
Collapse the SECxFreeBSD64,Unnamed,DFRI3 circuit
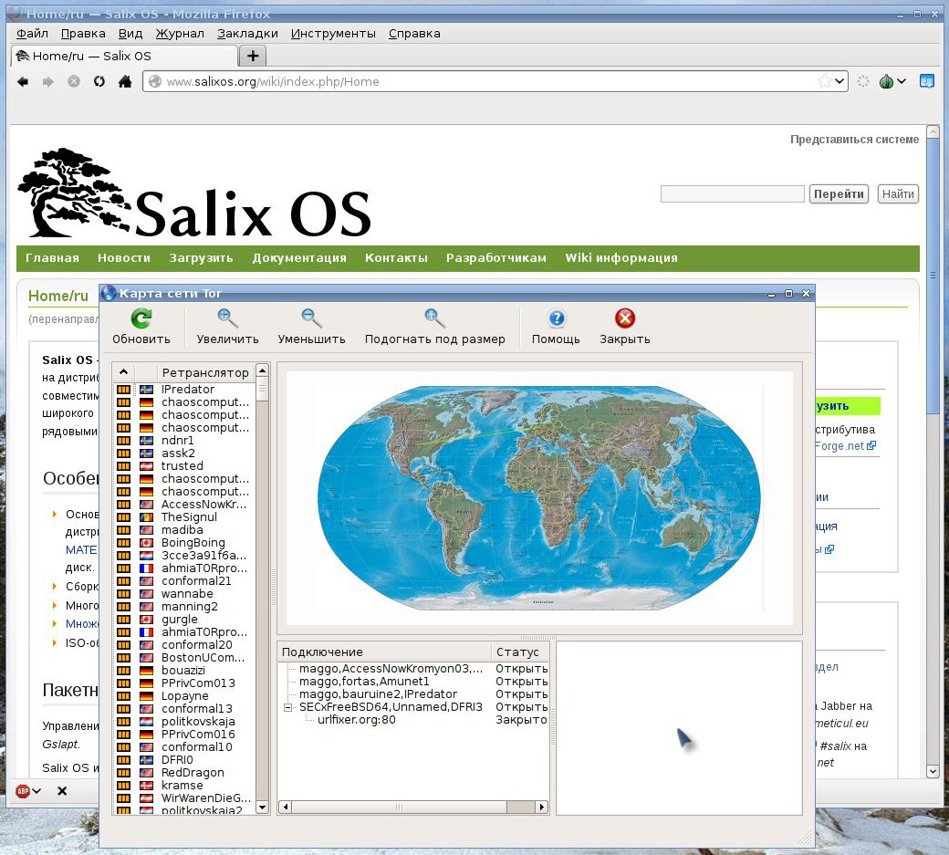coord(288,707)
